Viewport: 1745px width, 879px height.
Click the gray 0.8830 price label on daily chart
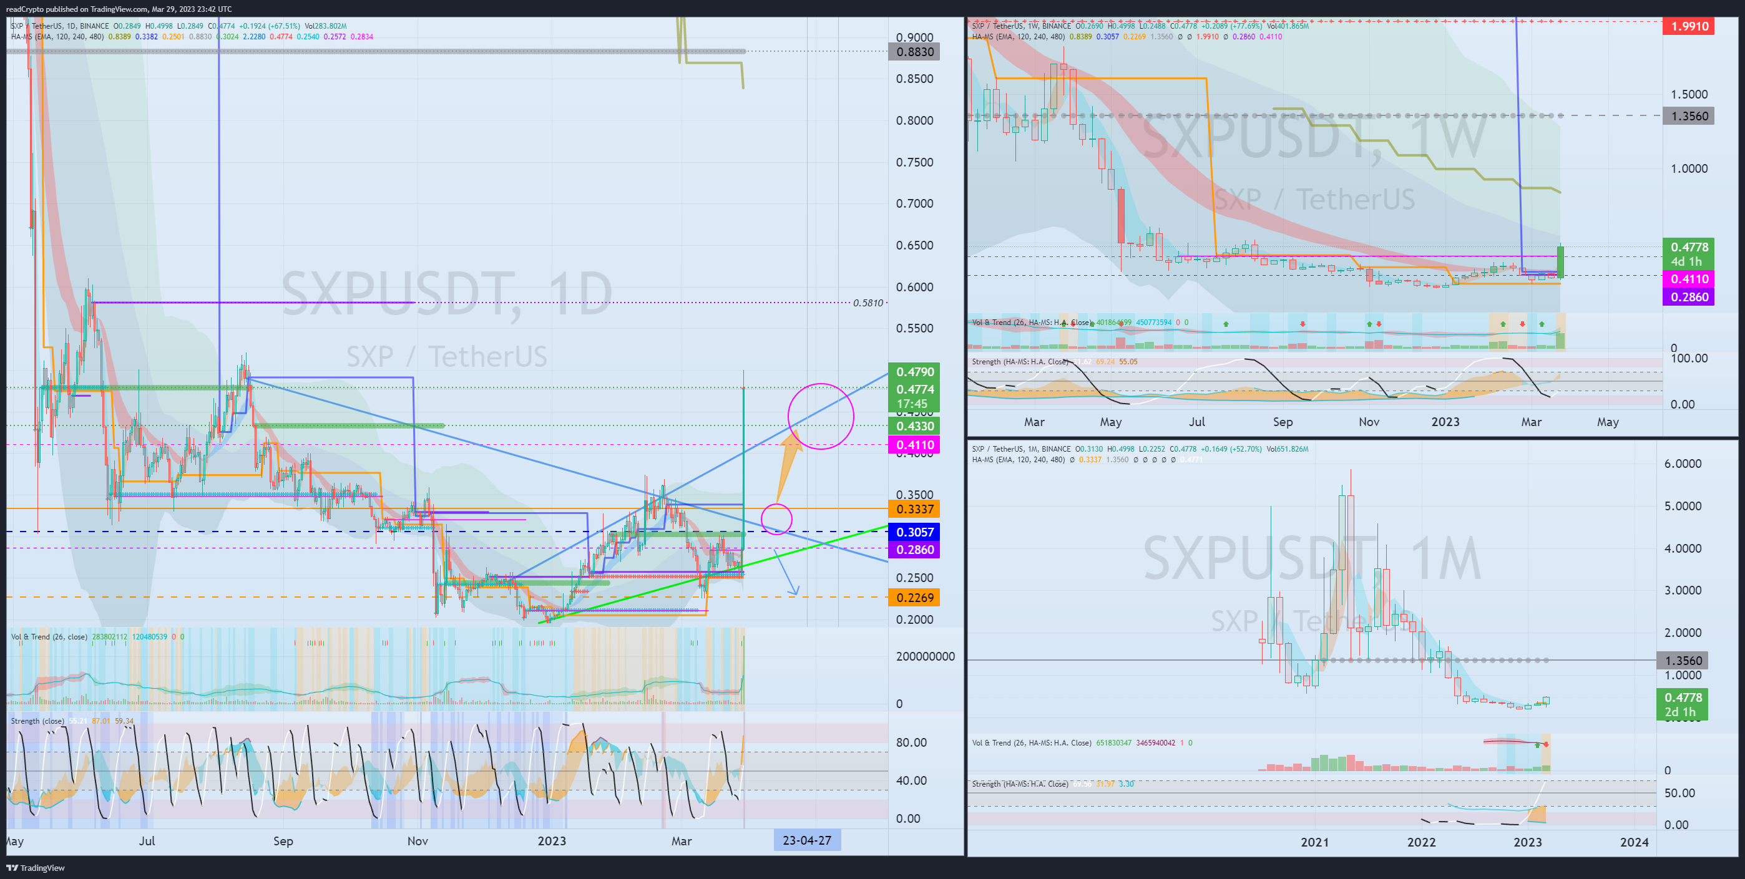tap(914, 52)
